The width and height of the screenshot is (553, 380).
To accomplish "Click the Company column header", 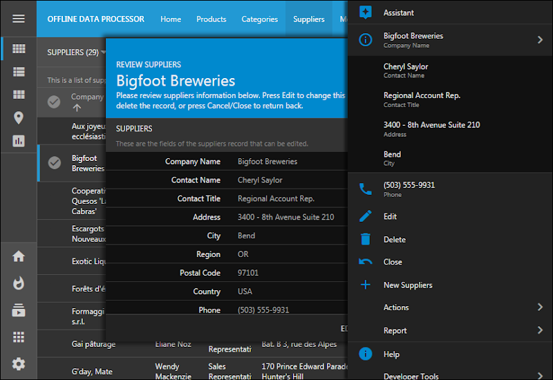I will point(87,97).
